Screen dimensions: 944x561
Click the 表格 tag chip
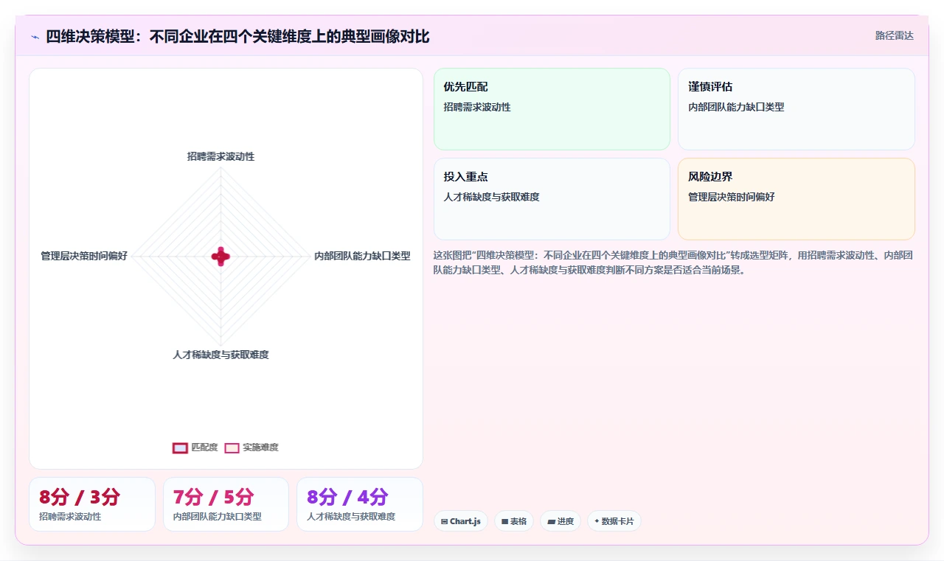click(514, 521)
